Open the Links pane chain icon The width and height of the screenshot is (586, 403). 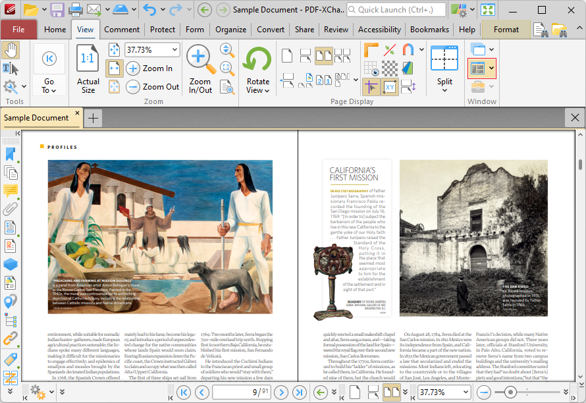click(x=11, y=338)
